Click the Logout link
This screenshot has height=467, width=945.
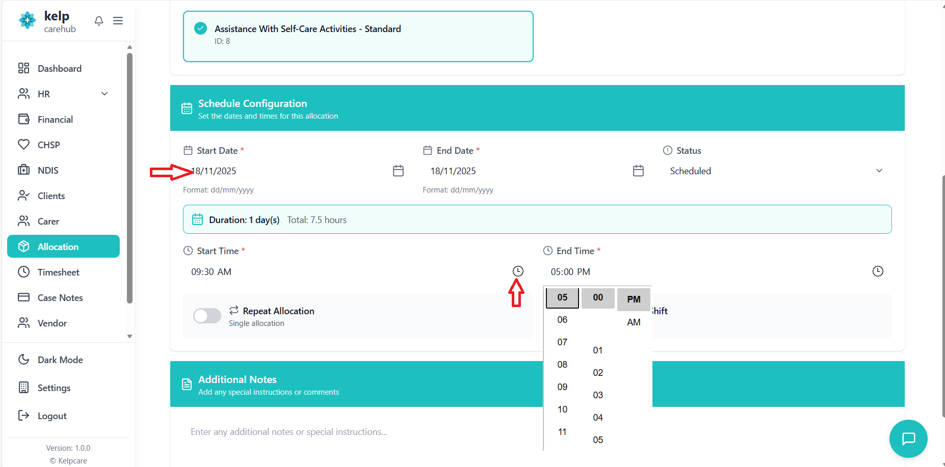point(51,416)
